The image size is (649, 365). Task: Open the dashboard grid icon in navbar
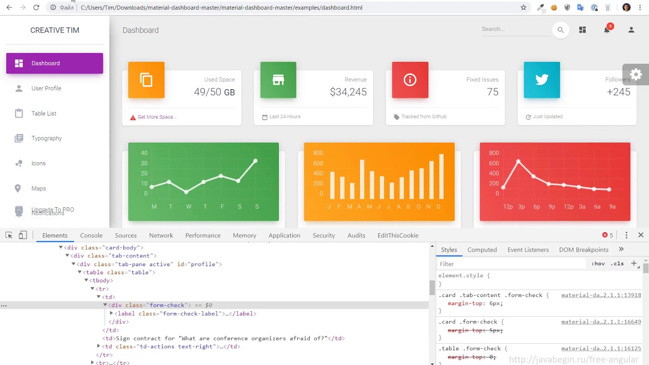click(583, 30)
